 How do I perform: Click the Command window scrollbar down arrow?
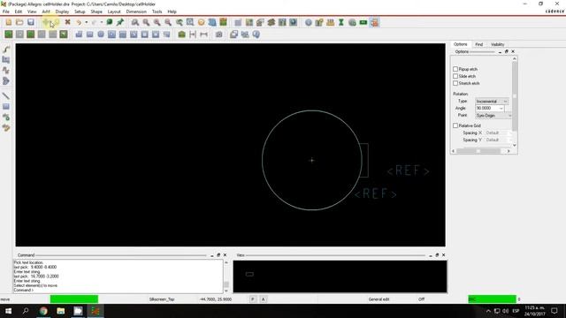226,291
